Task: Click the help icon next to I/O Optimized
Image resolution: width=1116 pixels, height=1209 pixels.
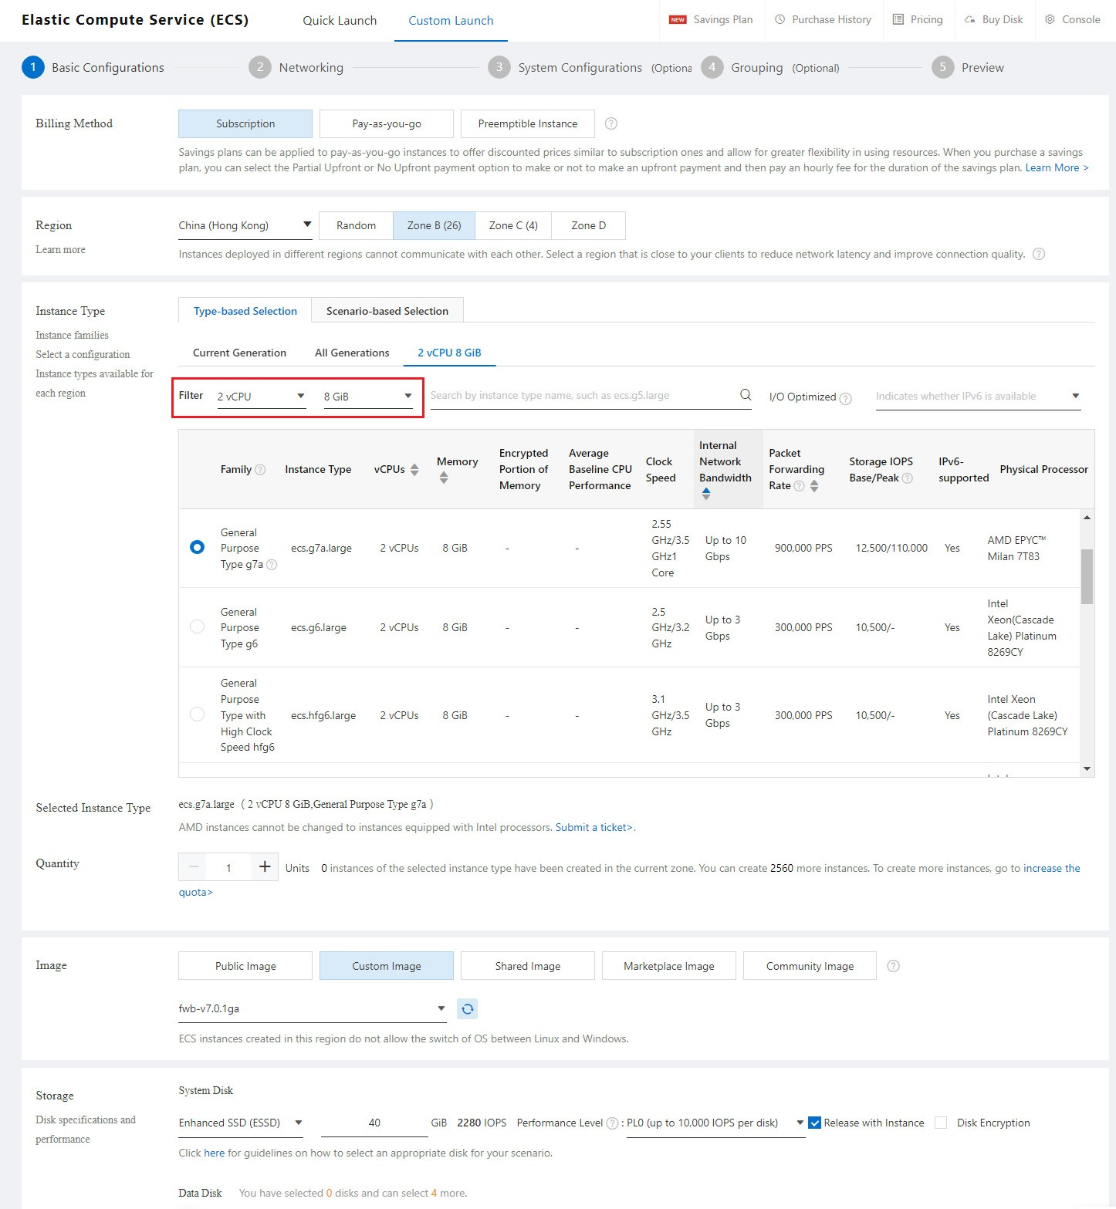Action: [x=846, y=397]
